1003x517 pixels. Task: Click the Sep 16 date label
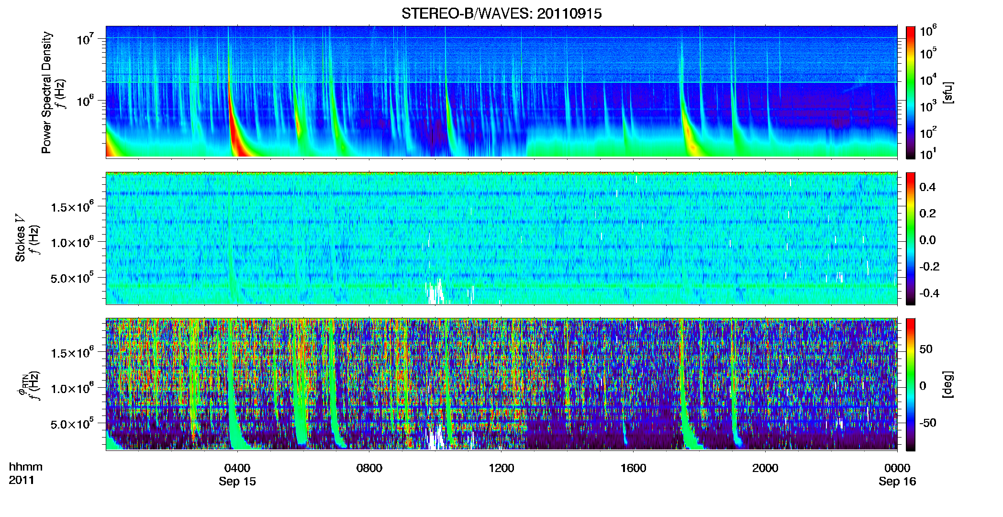(x=897, y=482)
